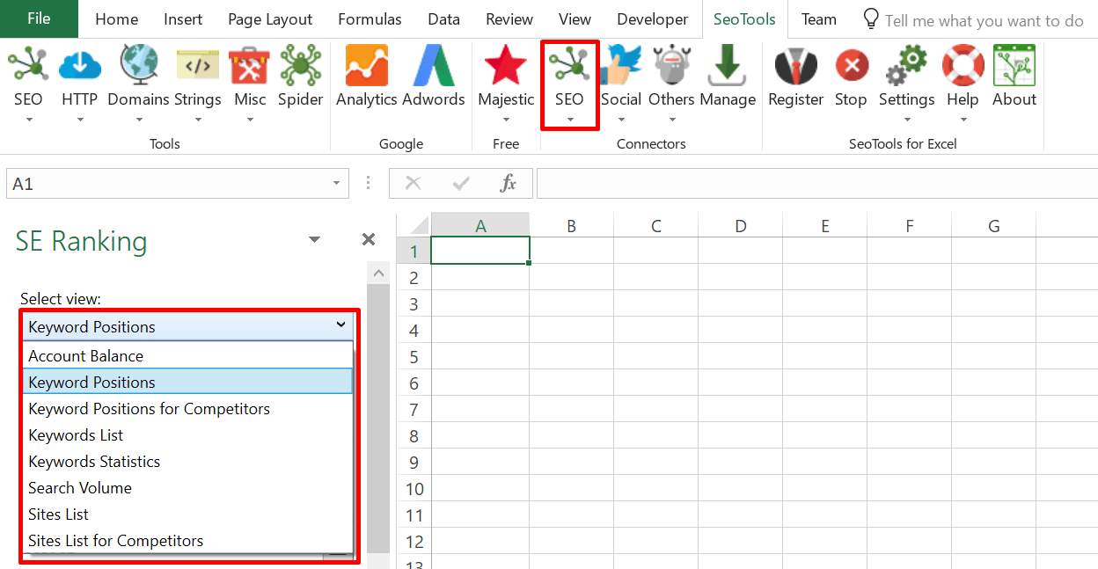The width and height of the screenshot is (1098, 569).
Task: Open SE Ranking pane options arrow
Action: coord(315,240)
